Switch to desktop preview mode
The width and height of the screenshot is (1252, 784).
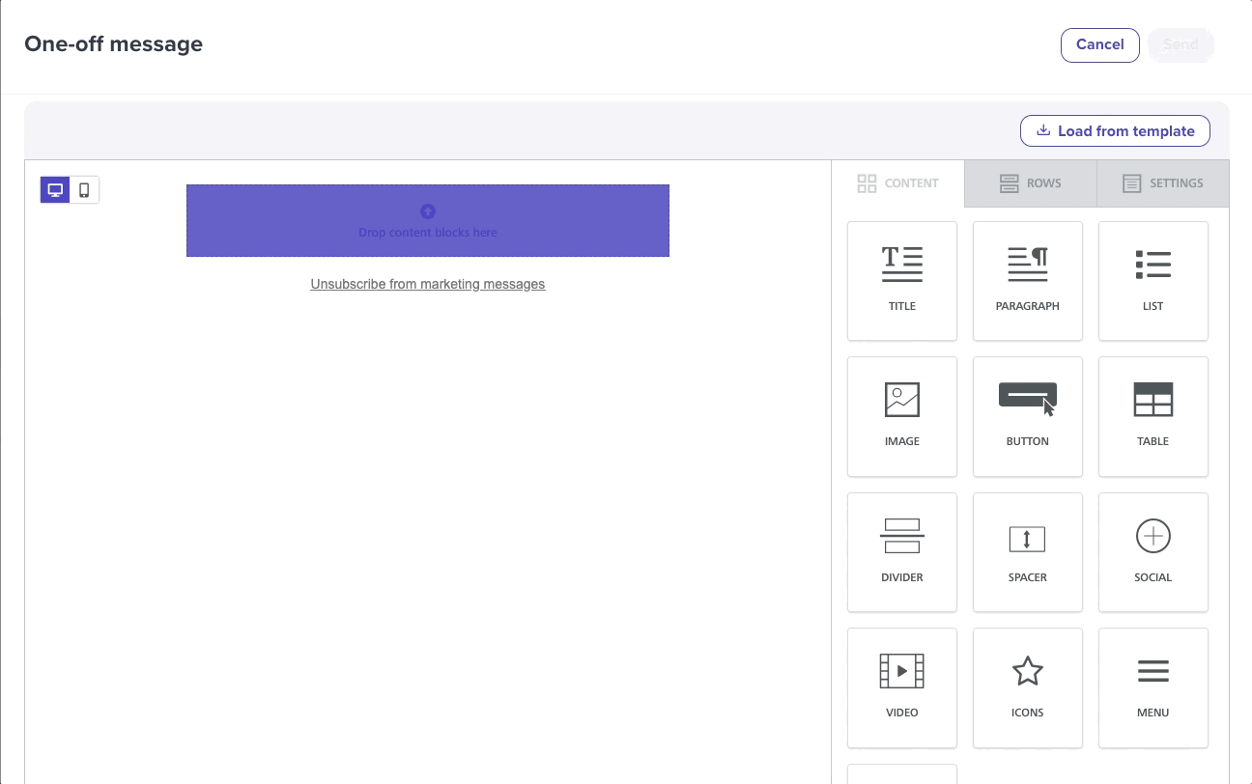(55, 189)
